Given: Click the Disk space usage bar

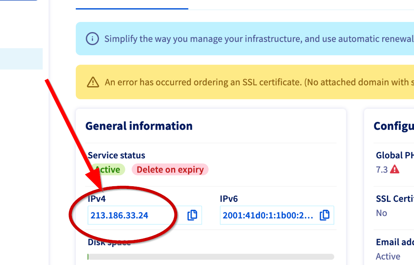Looking at the screenshot, I should [211, 257].
